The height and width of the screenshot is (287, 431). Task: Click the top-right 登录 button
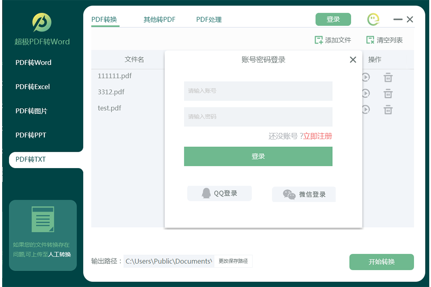point(333,19)
